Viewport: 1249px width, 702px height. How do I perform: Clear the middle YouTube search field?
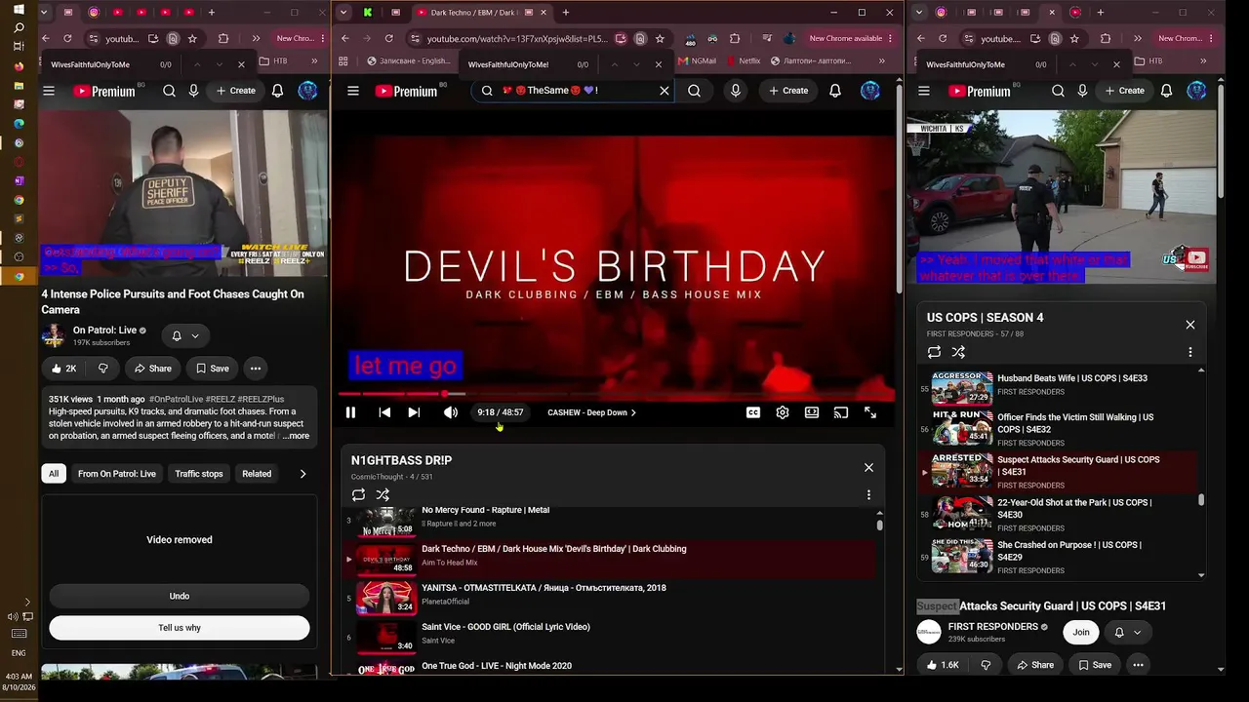pos(665,91)
